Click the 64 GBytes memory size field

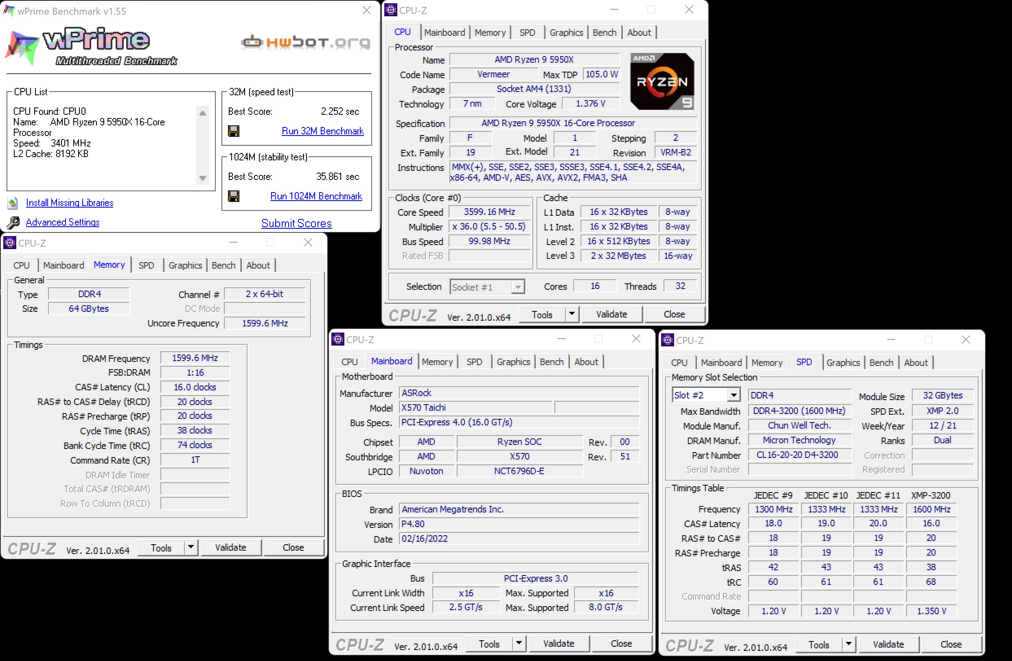click(89, 308)
